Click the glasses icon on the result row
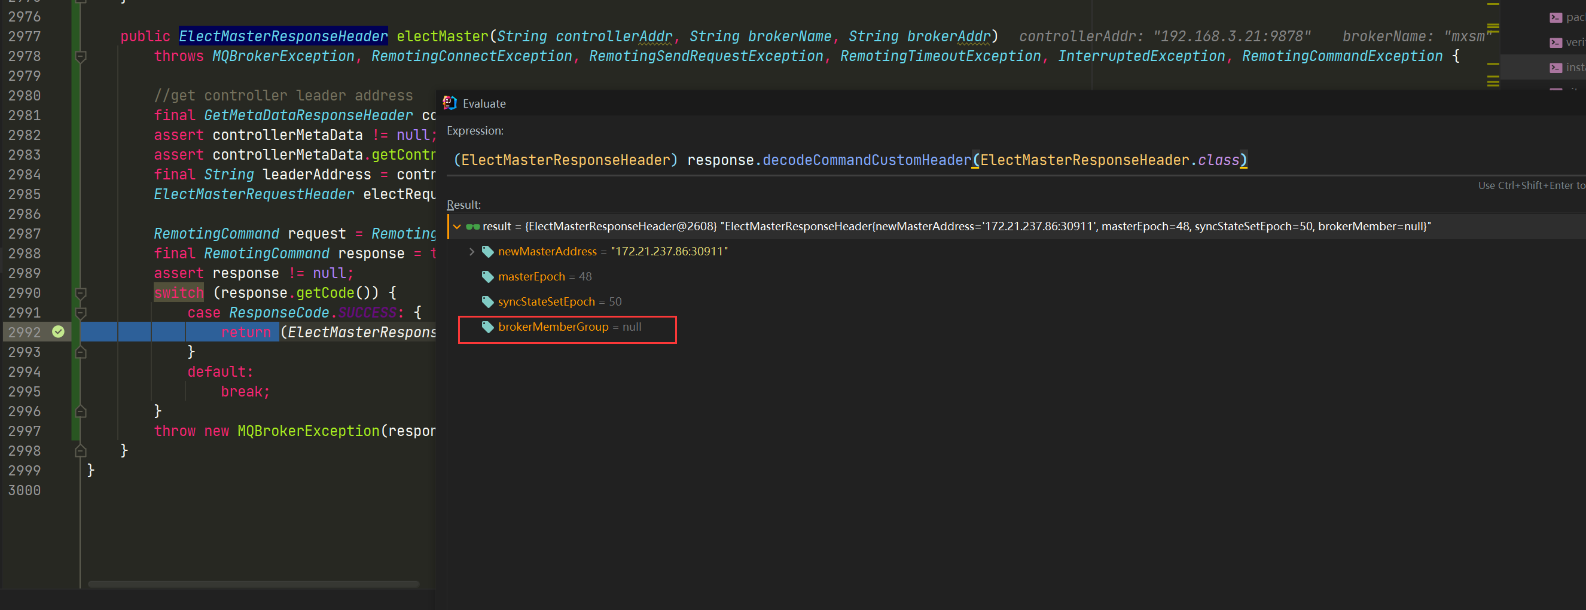1586x610 pixels. 473,227
